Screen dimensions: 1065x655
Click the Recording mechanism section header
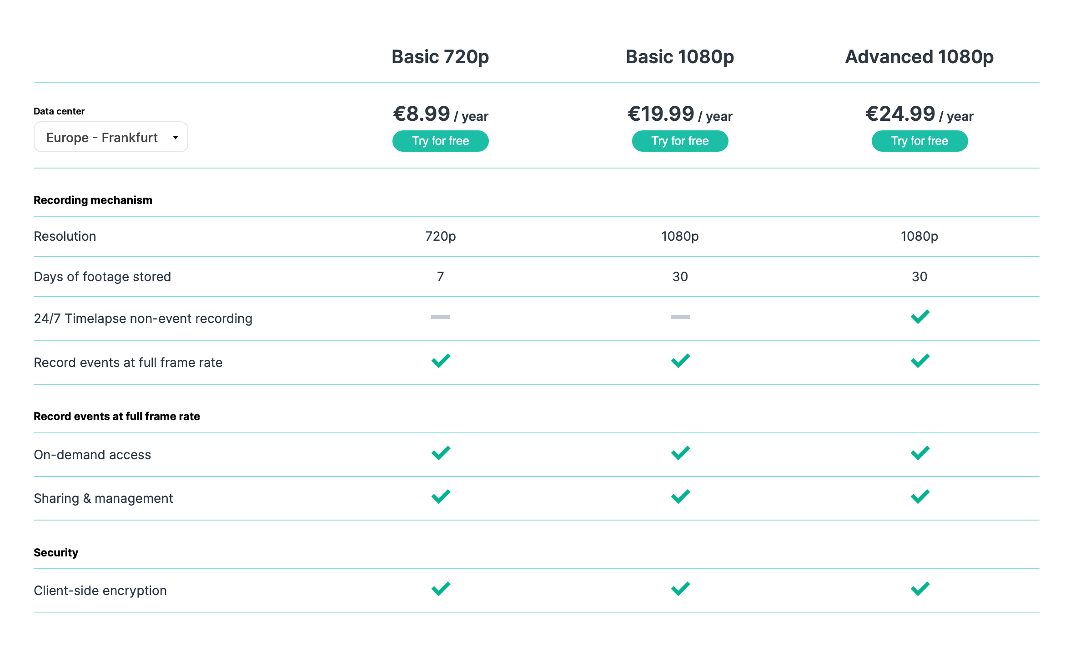click(x=93, y=200)
